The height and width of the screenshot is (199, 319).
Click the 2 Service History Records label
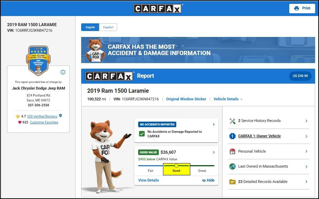pos(260,121)
